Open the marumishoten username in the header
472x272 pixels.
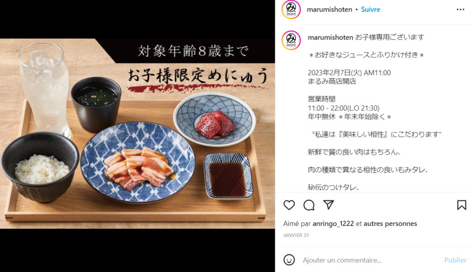click(329, 9)
